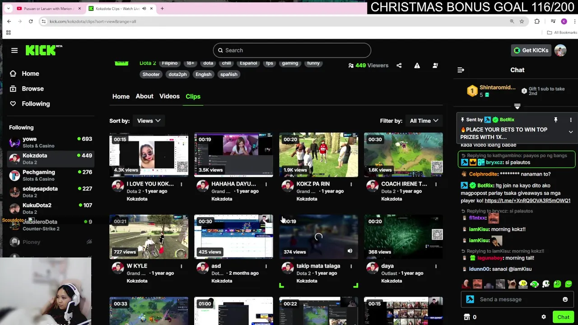Unpin the BotRix pinned message
Screen dimensions: 578x325
coord(556,120)
